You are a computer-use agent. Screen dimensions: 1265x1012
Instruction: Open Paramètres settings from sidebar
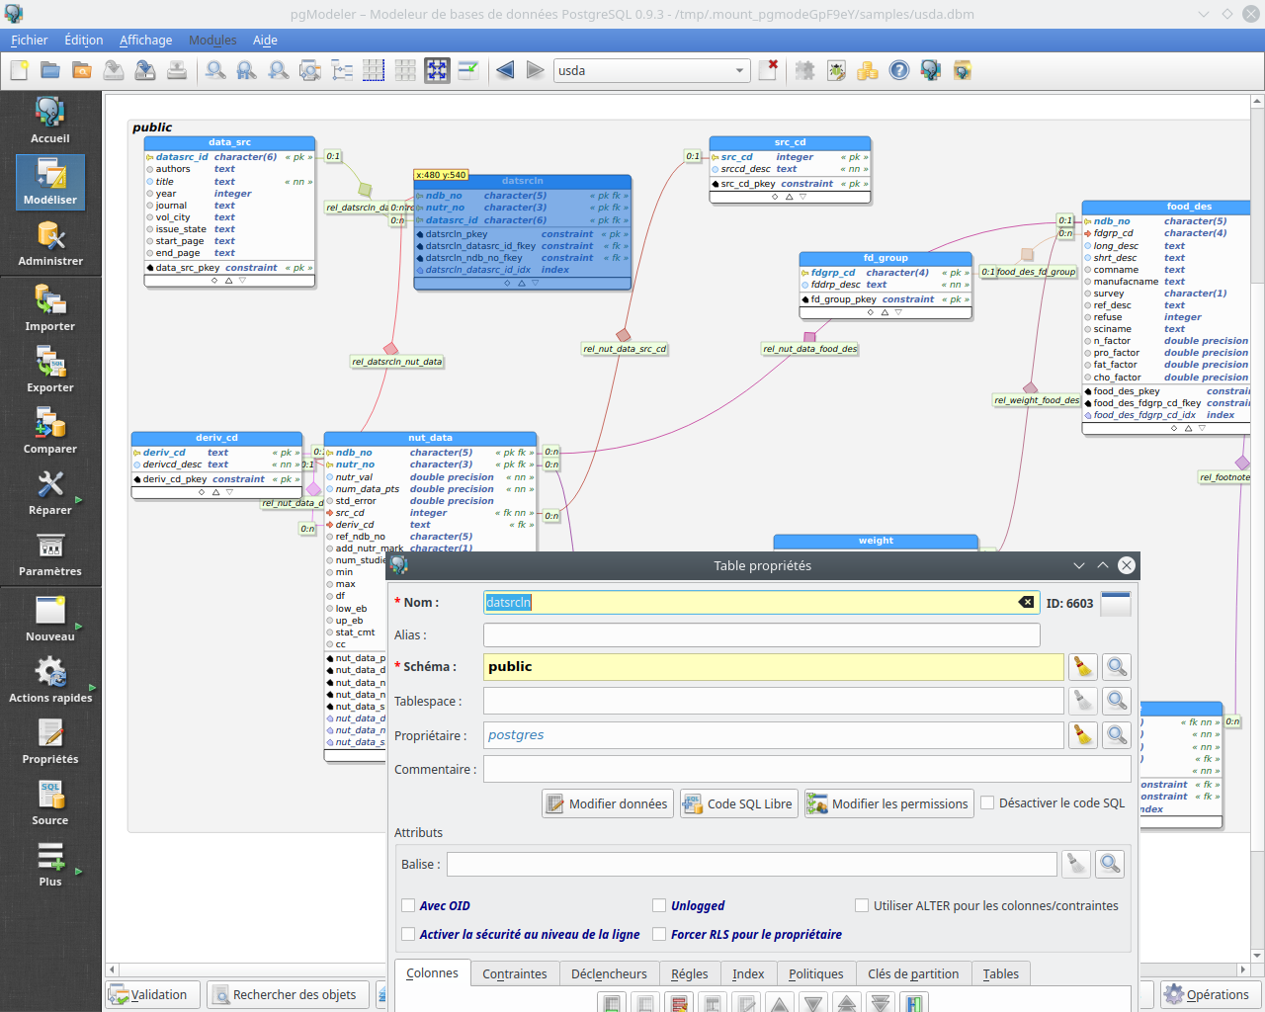pos(50,553)
